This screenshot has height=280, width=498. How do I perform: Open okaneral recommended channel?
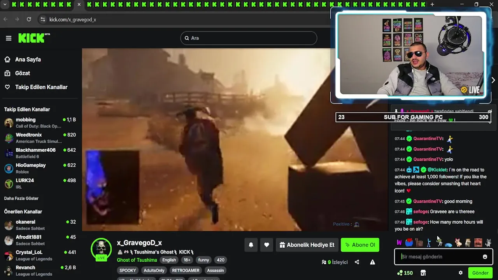click(x=40, y=225)
